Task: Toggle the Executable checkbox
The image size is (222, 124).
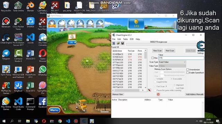Action: click(x=172, y=79)
